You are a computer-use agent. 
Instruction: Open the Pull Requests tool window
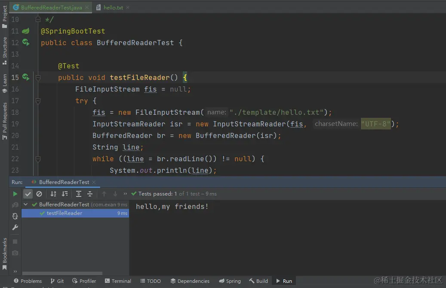point(5,121)
